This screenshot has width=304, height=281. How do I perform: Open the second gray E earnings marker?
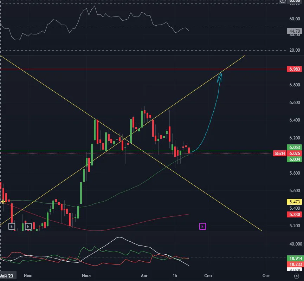pyautogui.click(x=28, y=226)
